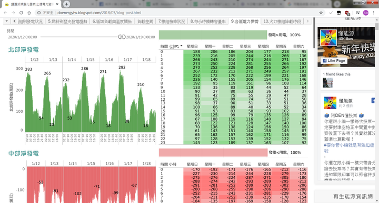Open 懂能源 post author name link
The width and height of the screenshot is (379, 203).
[345, 101]
